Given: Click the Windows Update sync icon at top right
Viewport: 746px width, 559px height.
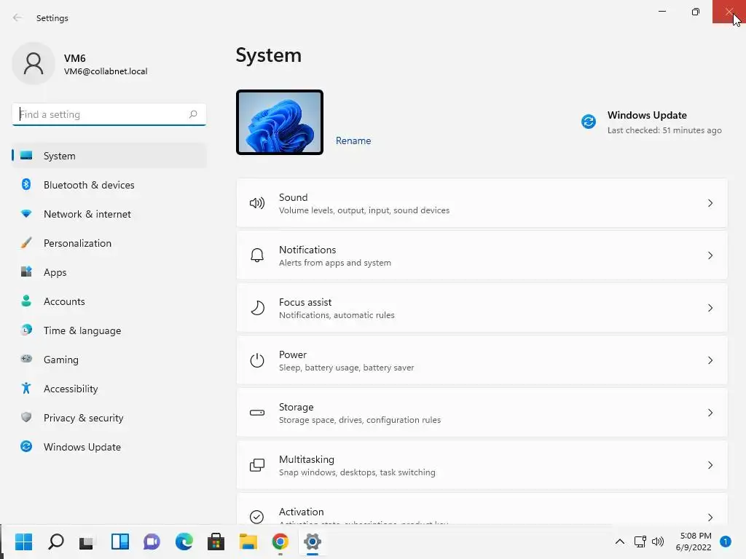Looking at the screenshot, I should [x=589, y=122].
